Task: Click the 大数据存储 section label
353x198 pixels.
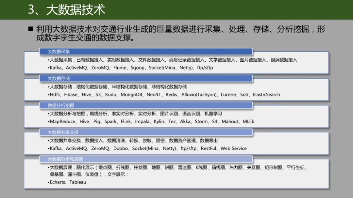Action: pyautogui.click(x=59, y=78)
